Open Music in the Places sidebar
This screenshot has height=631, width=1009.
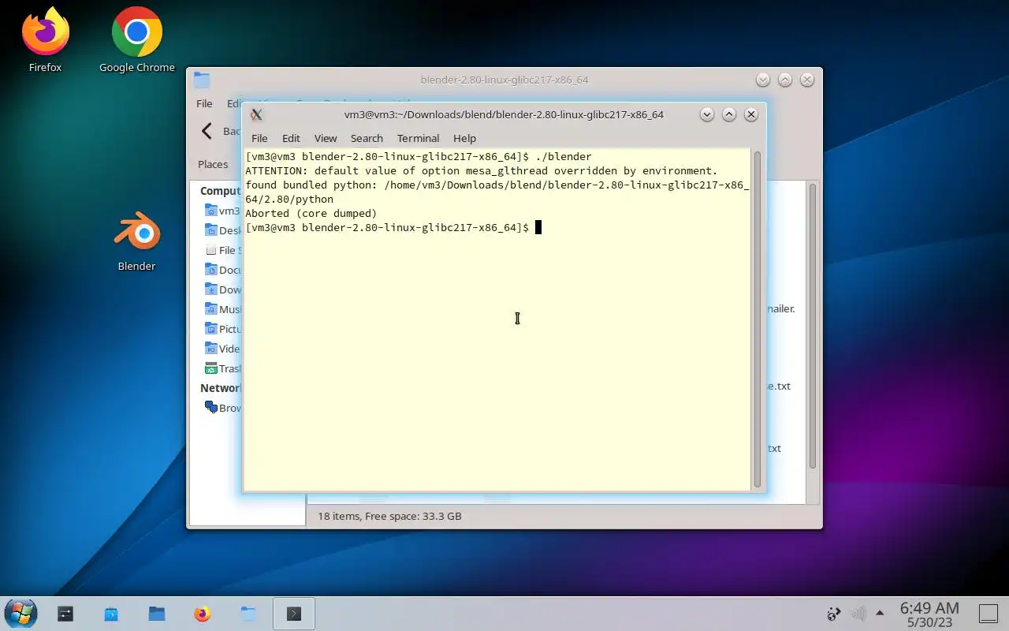(222, 309)
